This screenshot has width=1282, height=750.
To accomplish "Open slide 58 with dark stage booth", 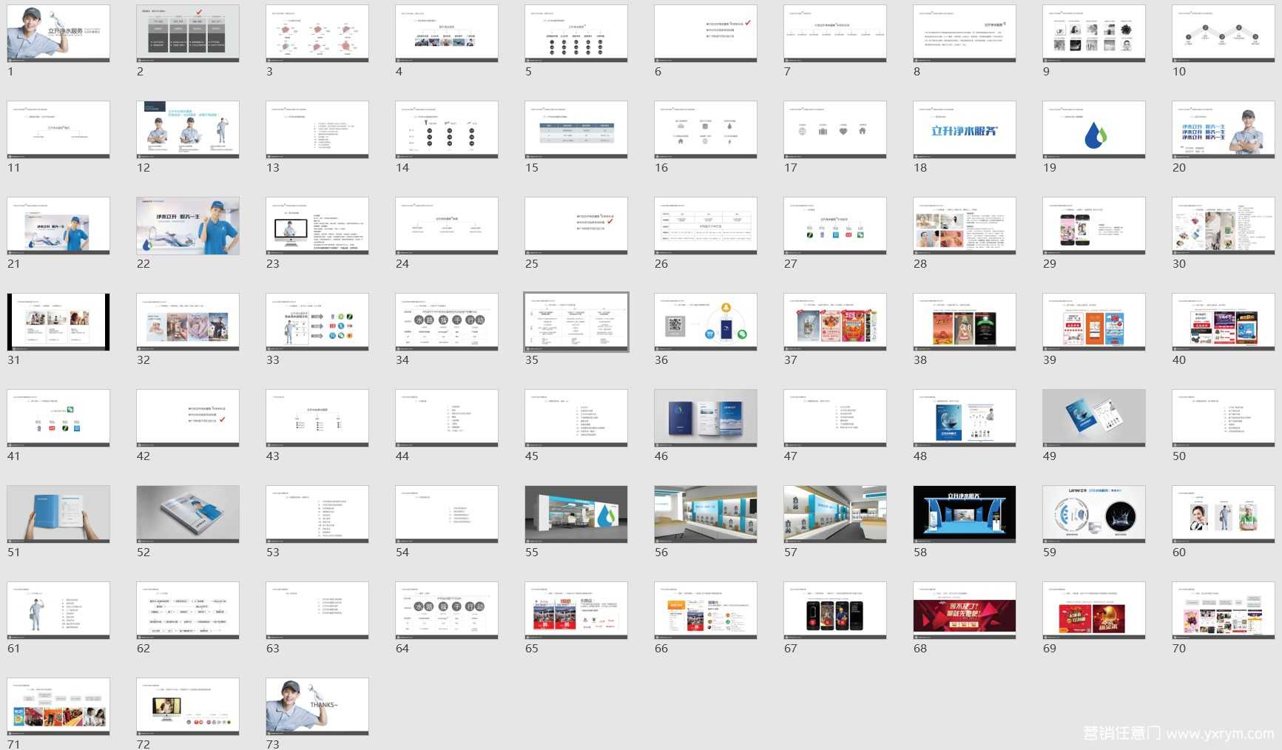I will point(964,514).
